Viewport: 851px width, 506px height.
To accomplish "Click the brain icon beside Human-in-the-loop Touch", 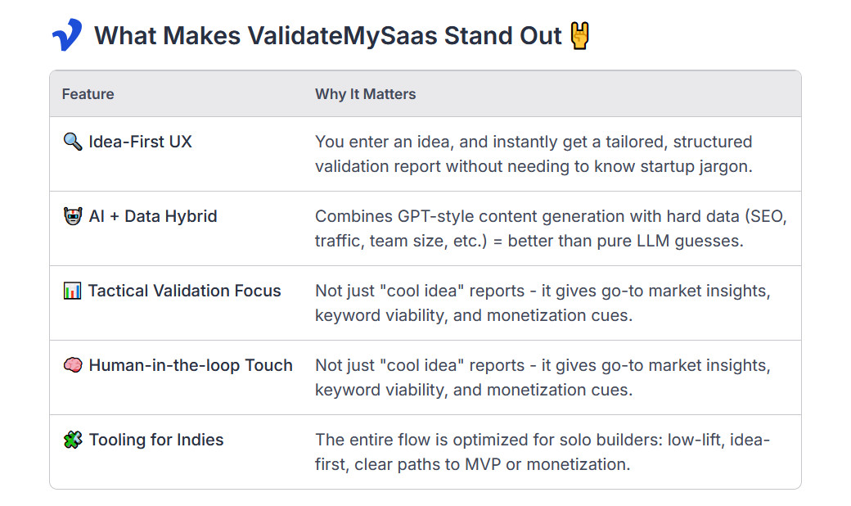I will coord(73,365).
